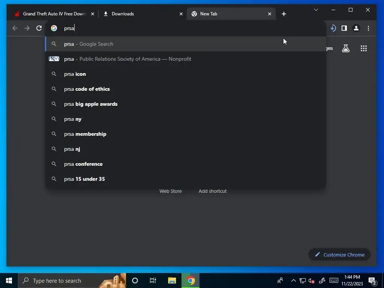The width and height of the screenshot is (384, 288).
Task: Choose 'prsa conference' suggestion
Action: (x=185, y=164)
